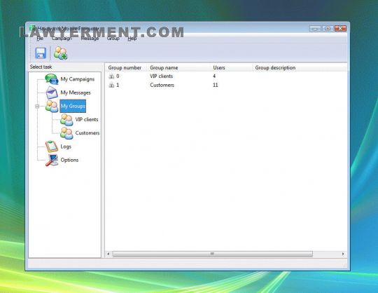Screen dimensions: 378x293
Task: Select My Campaigns in the task tree
Action: point(78,79)
